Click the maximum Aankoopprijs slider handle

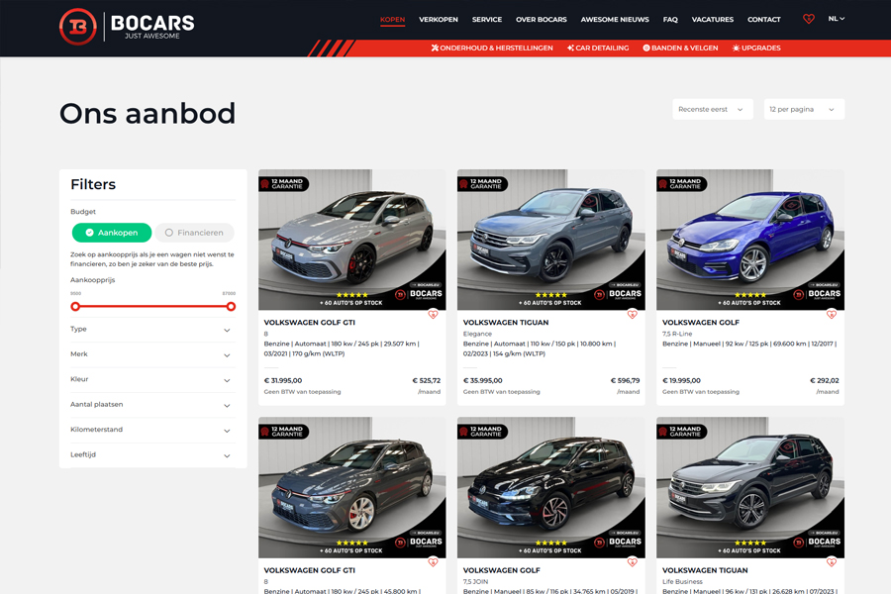click(x=231, y=306)
